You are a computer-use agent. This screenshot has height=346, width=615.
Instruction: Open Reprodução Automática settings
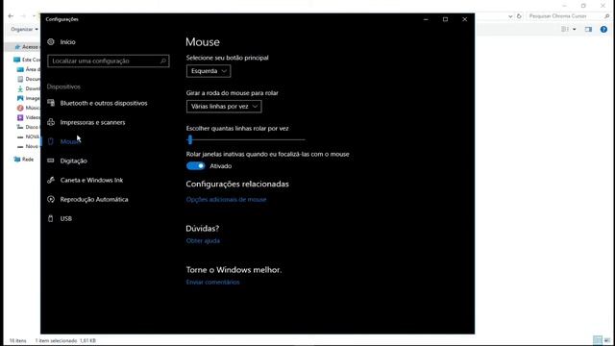pyautogui.click(x=94, y=199)
